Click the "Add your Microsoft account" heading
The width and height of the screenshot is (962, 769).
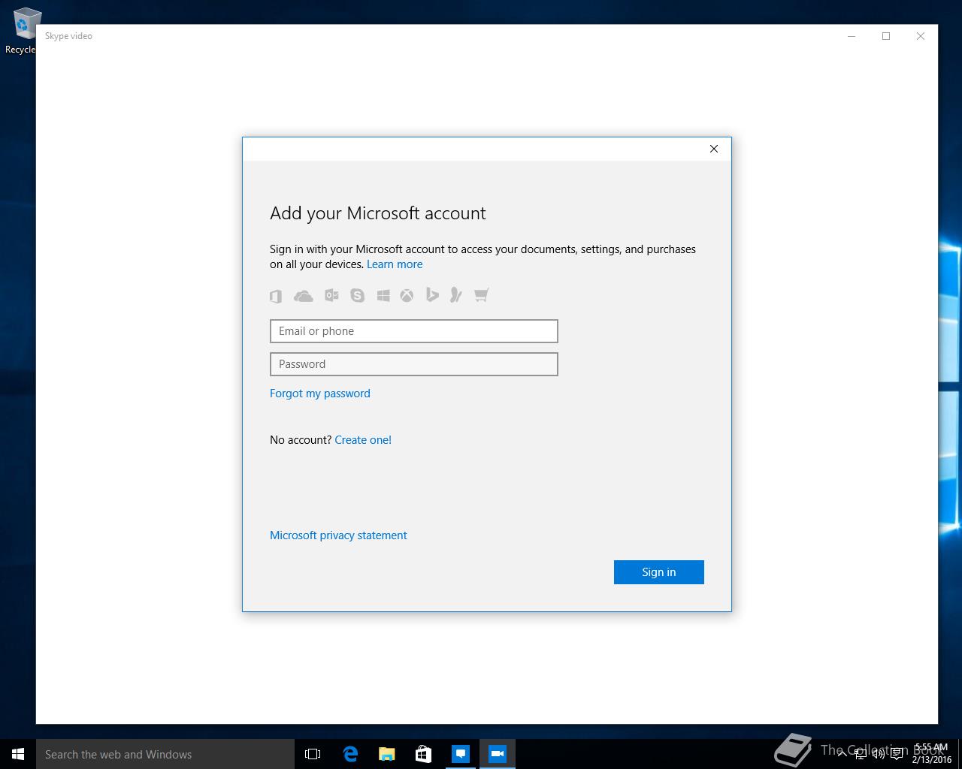point(378,213)
